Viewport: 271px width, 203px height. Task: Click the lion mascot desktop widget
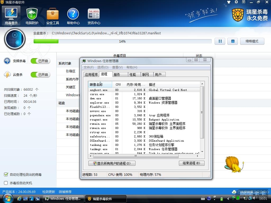234,164
